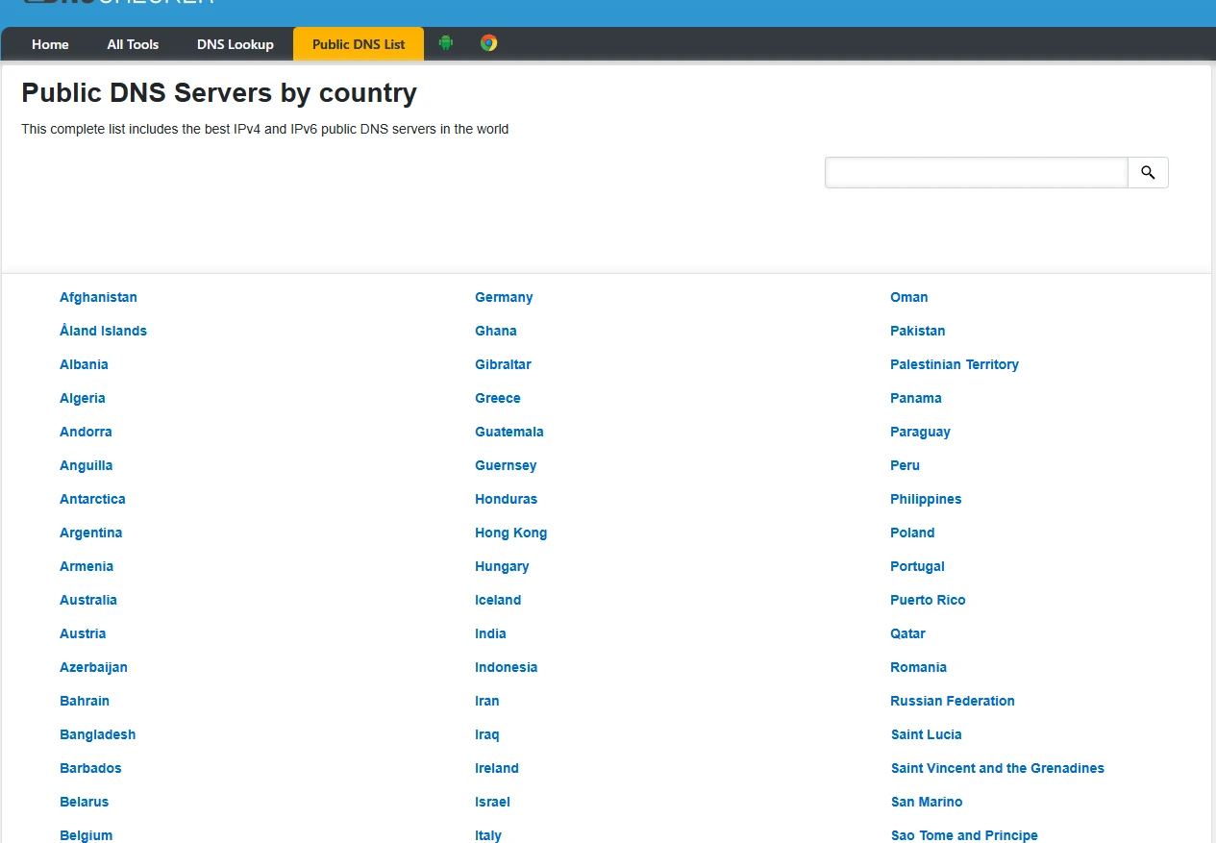The height and width of the screenshot is (843, 1216).
Task: Select the Australia country link
Action: pyautogui.click(x=87, y=600)
